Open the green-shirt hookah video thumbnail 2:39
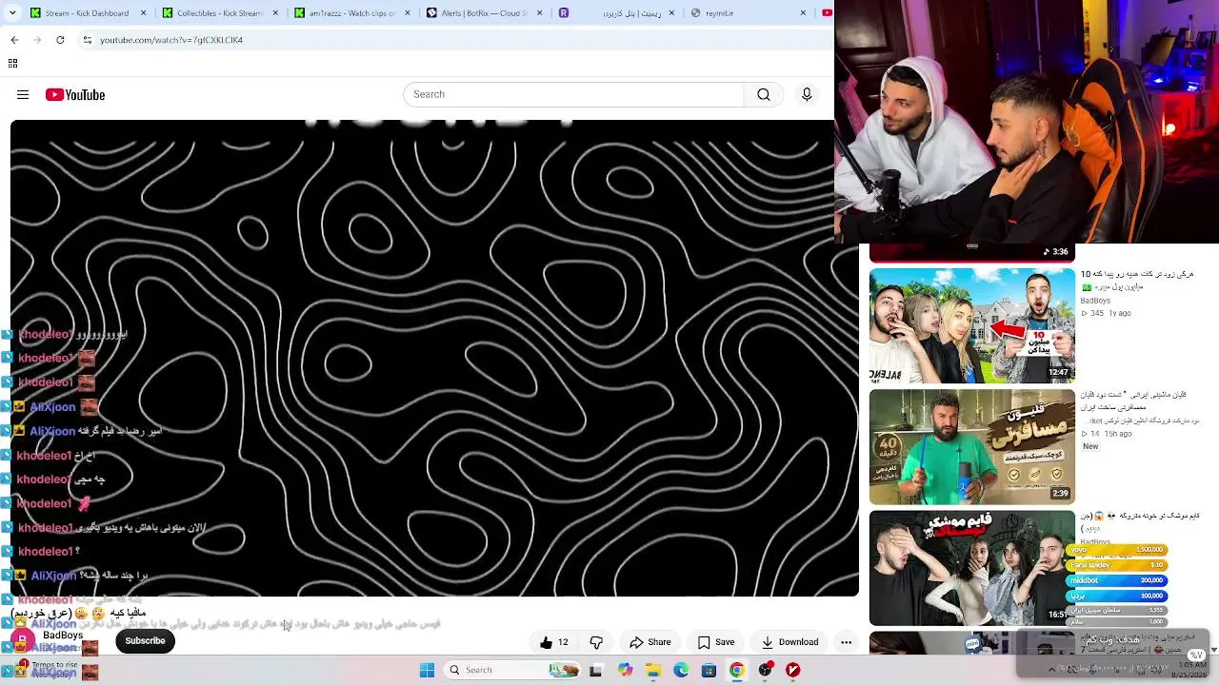The width and height of the screenshot is (1219, 685). pyautogui.click(x=972, y=447)
